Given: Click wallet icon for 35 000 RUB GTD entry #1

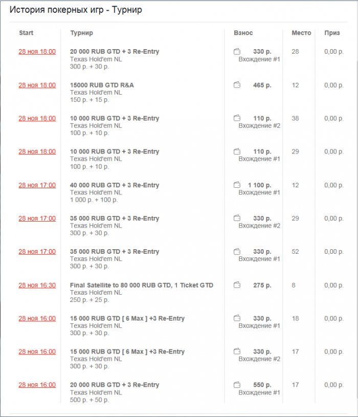Looking at the screenshot, I should [x=237, y=251].
